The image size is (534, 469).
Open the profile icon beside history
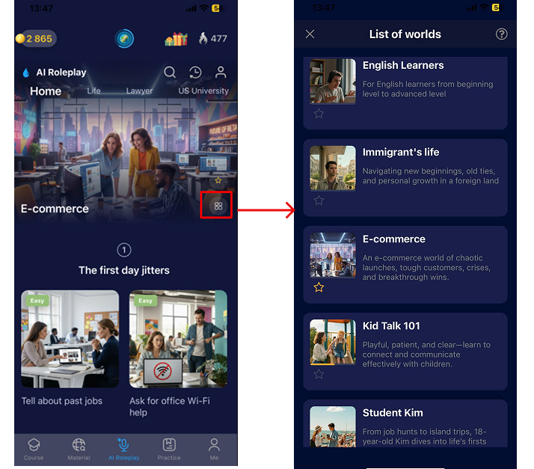click(221, 73)
